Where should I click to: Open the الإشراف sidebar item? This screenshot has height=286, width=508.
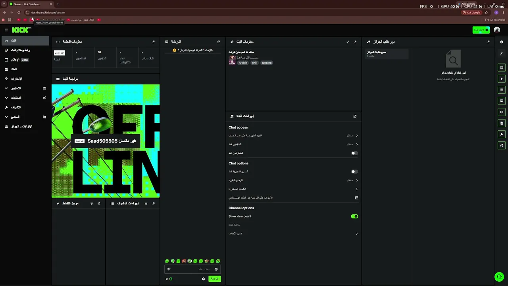click(25, 107)
